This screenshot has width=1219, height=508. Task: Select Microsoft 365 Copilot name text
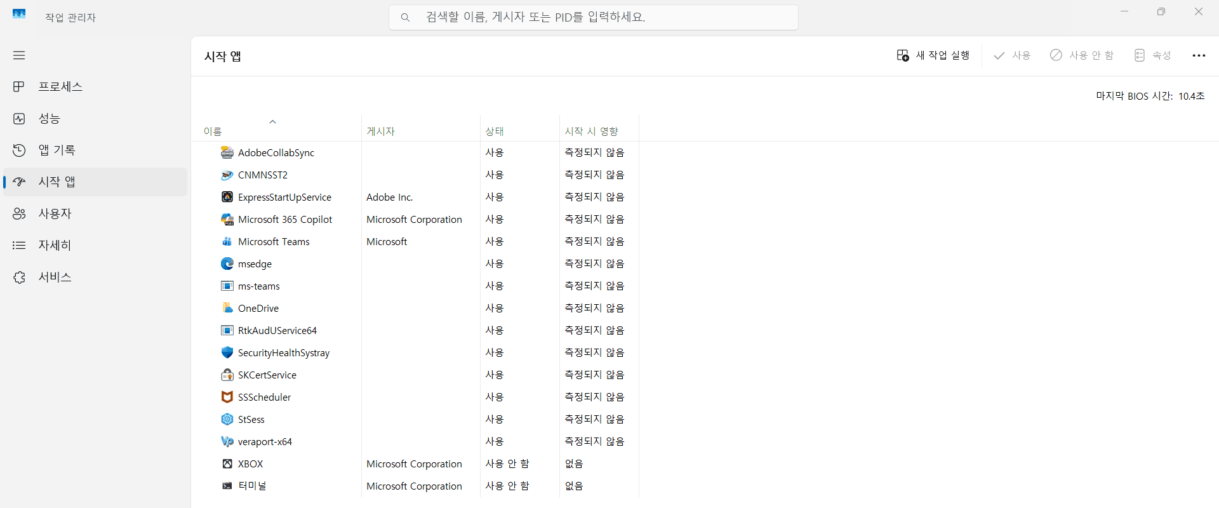[285, 219]
